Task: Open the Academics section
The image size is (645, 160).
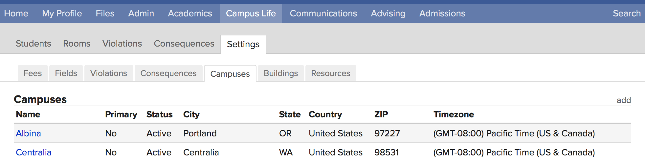Action: coord(190,13)
